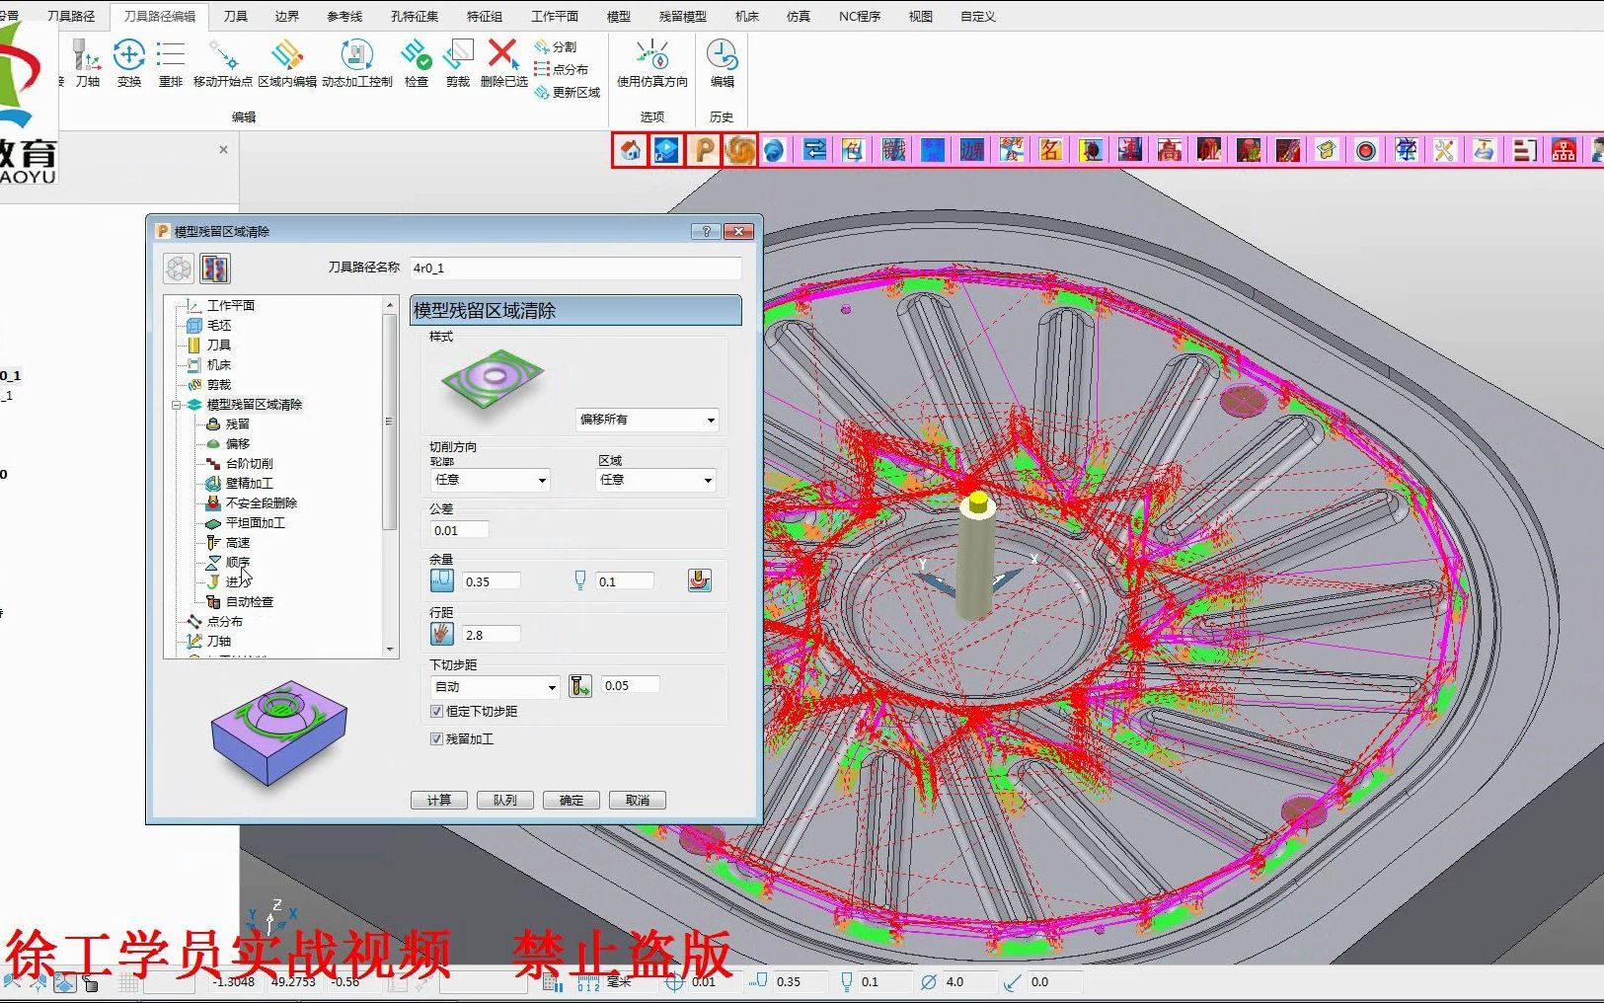Open the 偏移所有 style dropdown

tap(647, 420)
